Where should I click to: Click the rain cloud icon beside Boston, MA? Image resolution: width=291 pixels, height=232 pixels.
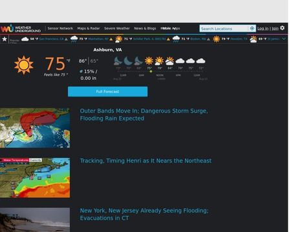[x=176, y=39]
